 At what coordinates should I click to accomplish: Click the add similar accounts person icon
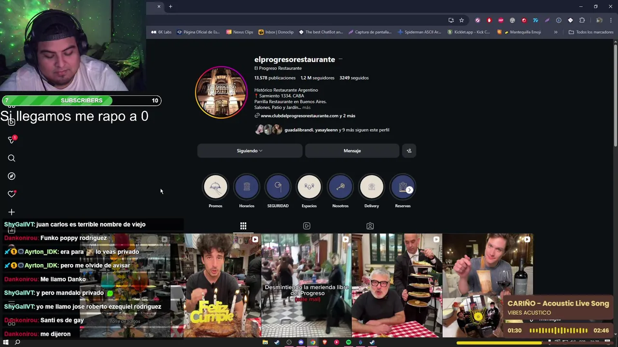pyautogui.click(x=409, y=151)
